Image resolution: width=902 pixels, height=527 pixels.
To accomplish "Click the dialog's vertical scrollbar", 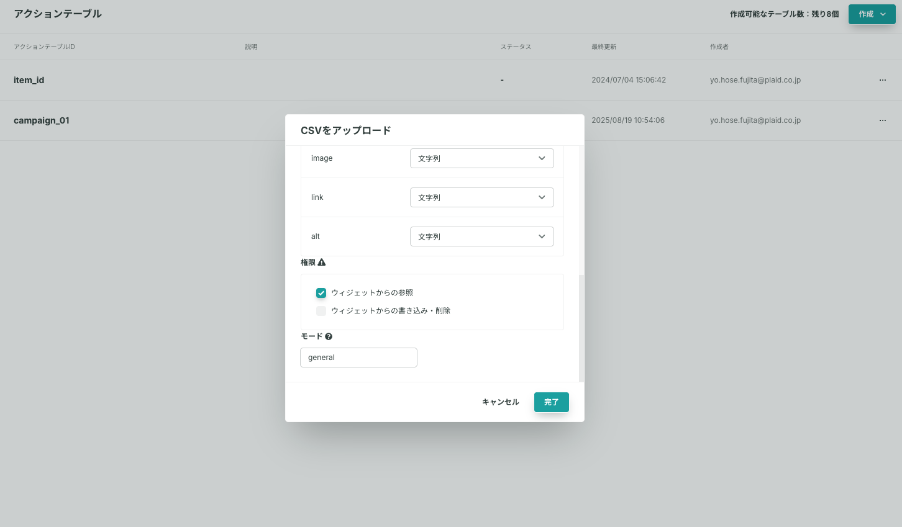I will pyautogui.click(x=581, y=328).
